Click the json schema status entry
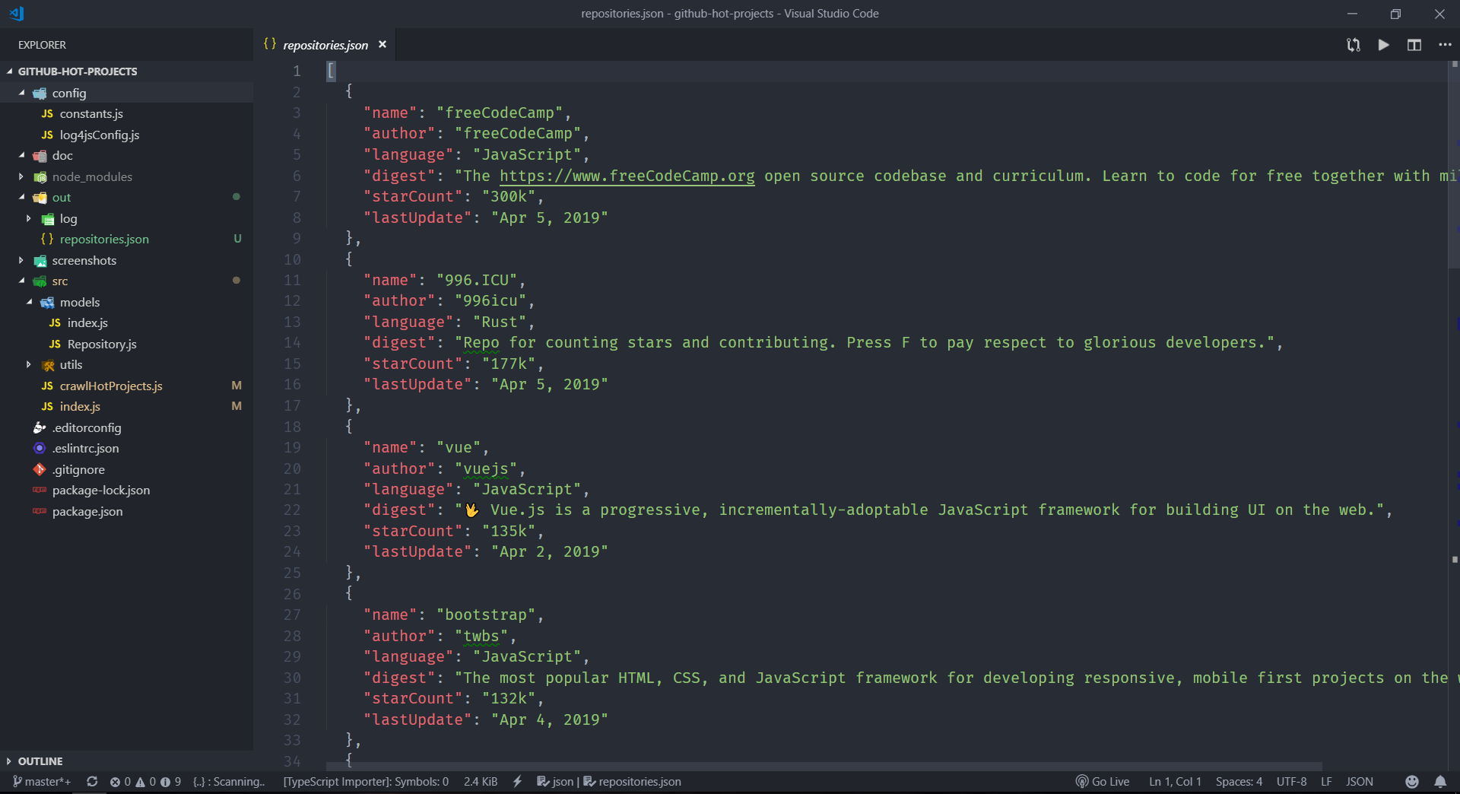Image resolution: width=1460 pixels, height=794 pixels. click(x=555, y=782)
